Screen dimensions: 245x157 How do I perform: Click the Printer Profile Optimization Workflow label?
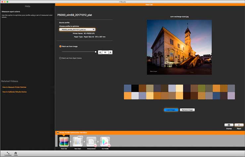[x=73, y=133]
